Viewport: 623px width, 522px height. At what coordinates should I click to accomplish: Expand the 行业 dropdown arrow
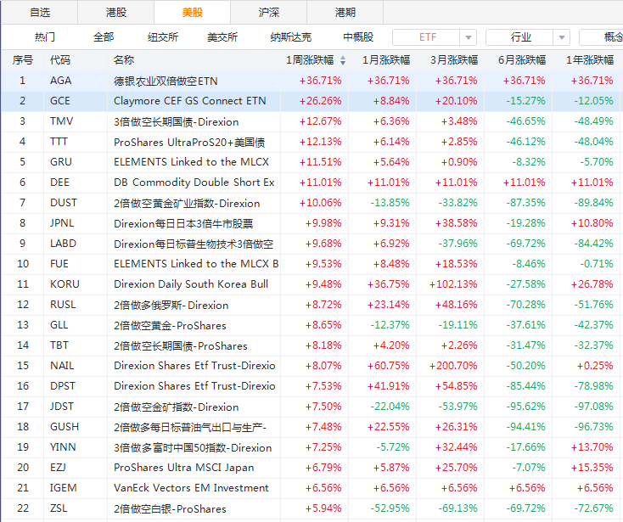tap(562, 37)
